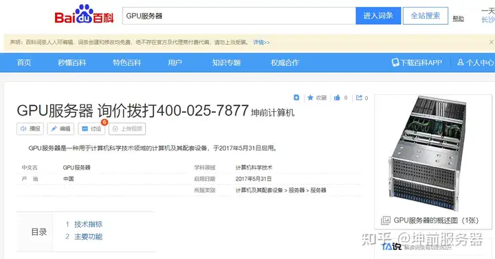Screen dimensions: 495x259
Task: Click the Baidu Baike logo
Action: click(x=84, y=14)
